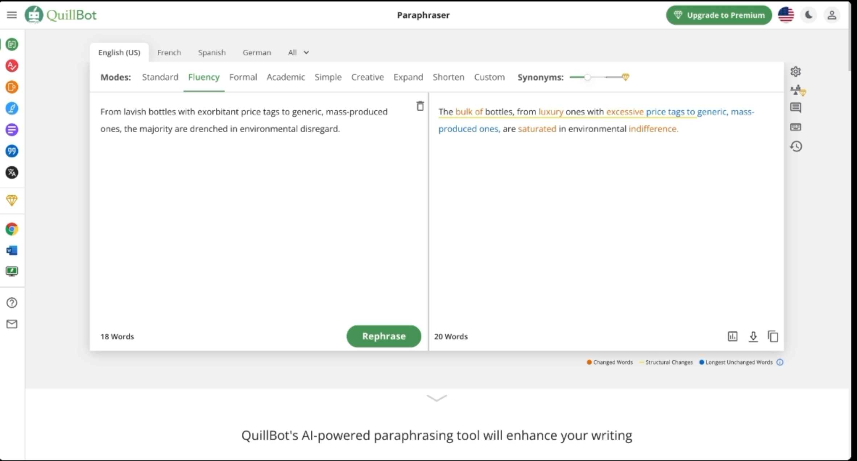Open the Grammar Checker sidebar icon
The width and height of the screenshot is (857, 461).
tap(12, 66)
